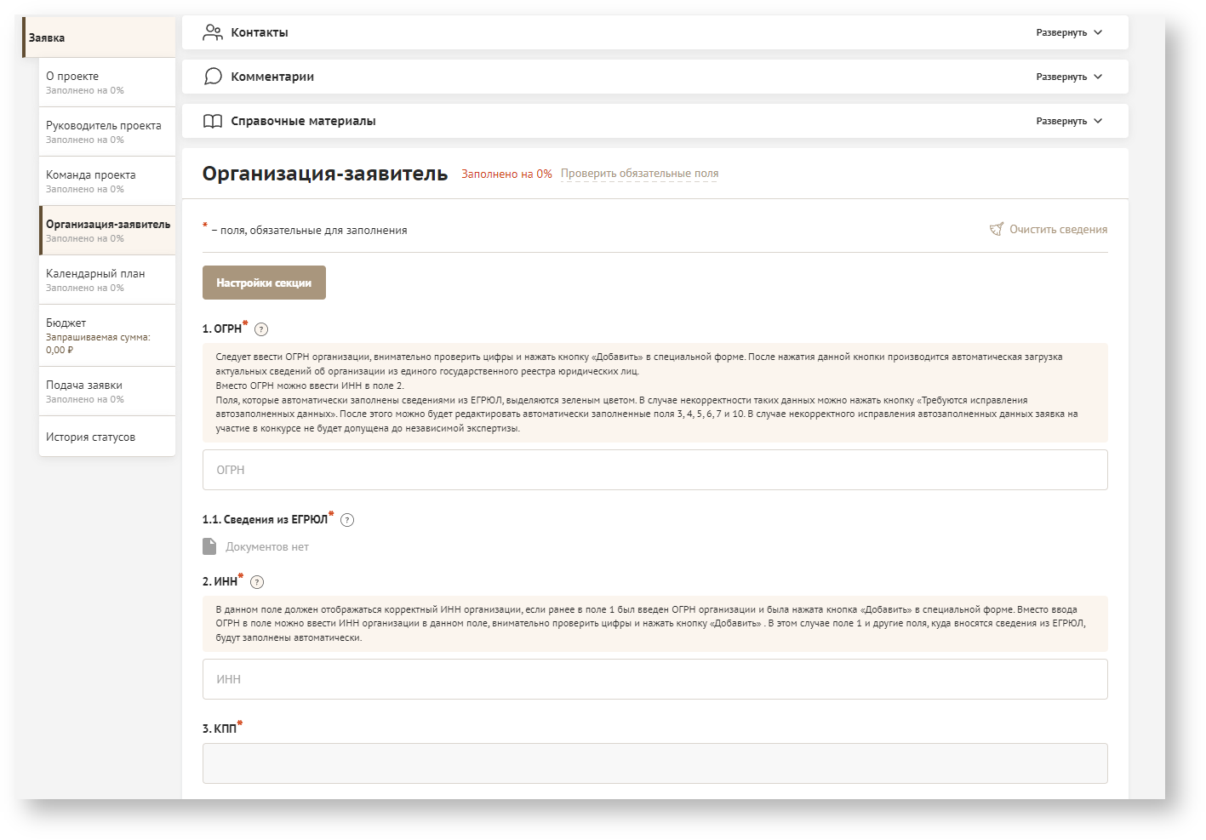This screenshot has height=840, width=1206.
Task: Expand the Справочные материалы section
Action: pos(1069,121)
